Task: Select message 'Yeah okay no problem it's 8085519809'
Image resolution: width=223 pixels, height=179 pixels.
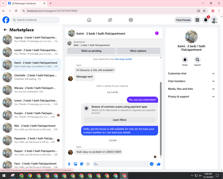Action: click(x=99, y=152)
